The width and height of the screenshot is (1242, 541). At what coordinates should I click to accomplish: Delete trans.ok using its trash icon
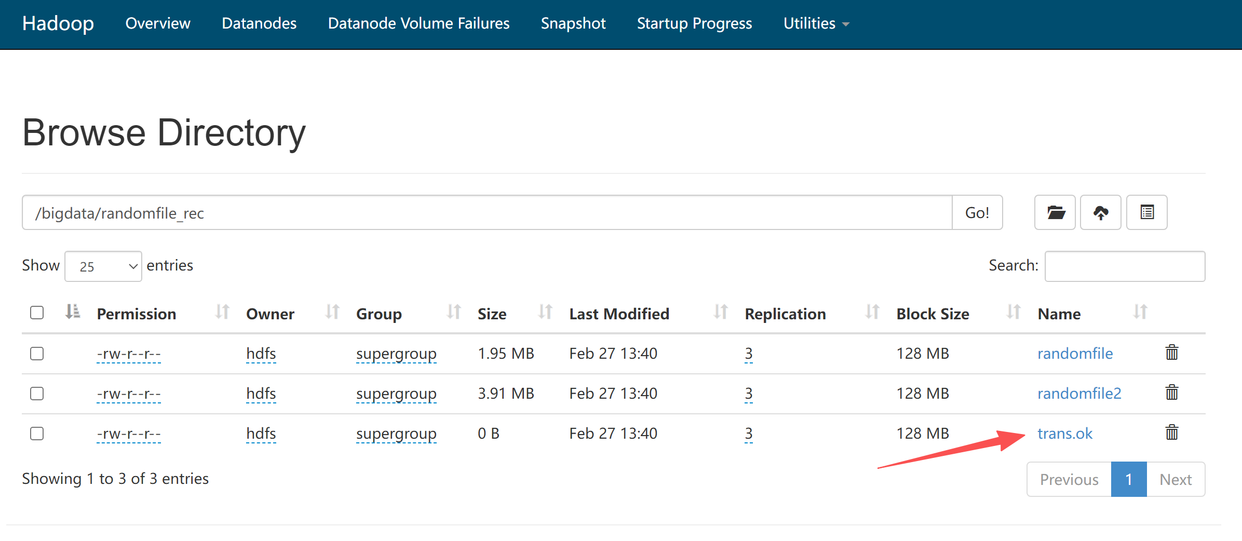point(1171,432)
